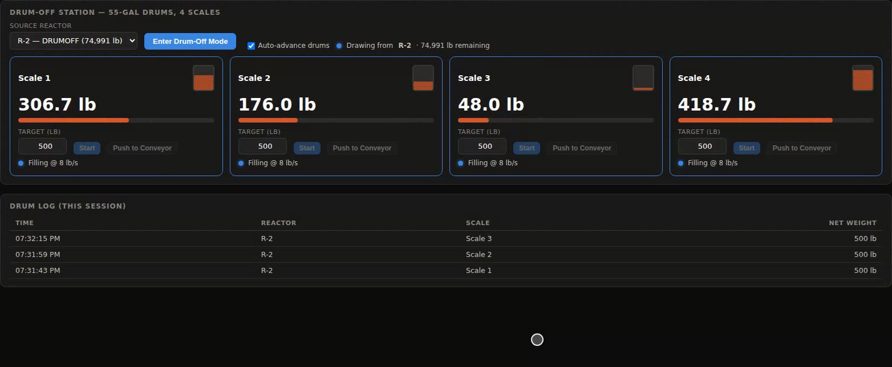
Task: Toggle the Auto-advance drums checkbox
Action: coord(251,46)
